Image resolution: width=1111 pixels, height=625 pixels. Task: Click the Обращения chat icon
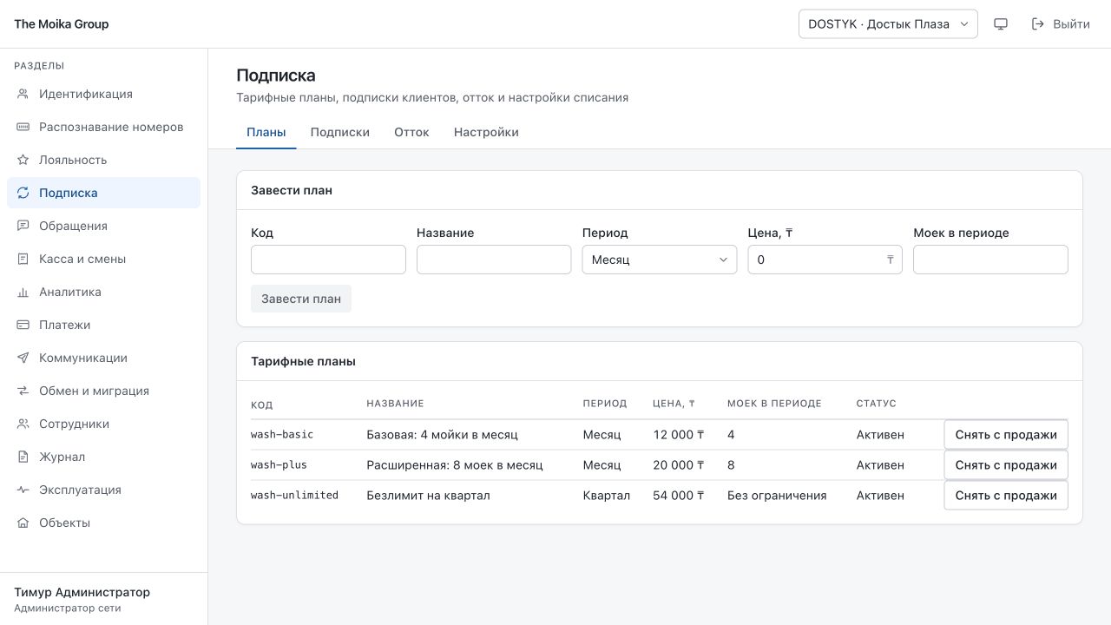[x=23, y=226]
